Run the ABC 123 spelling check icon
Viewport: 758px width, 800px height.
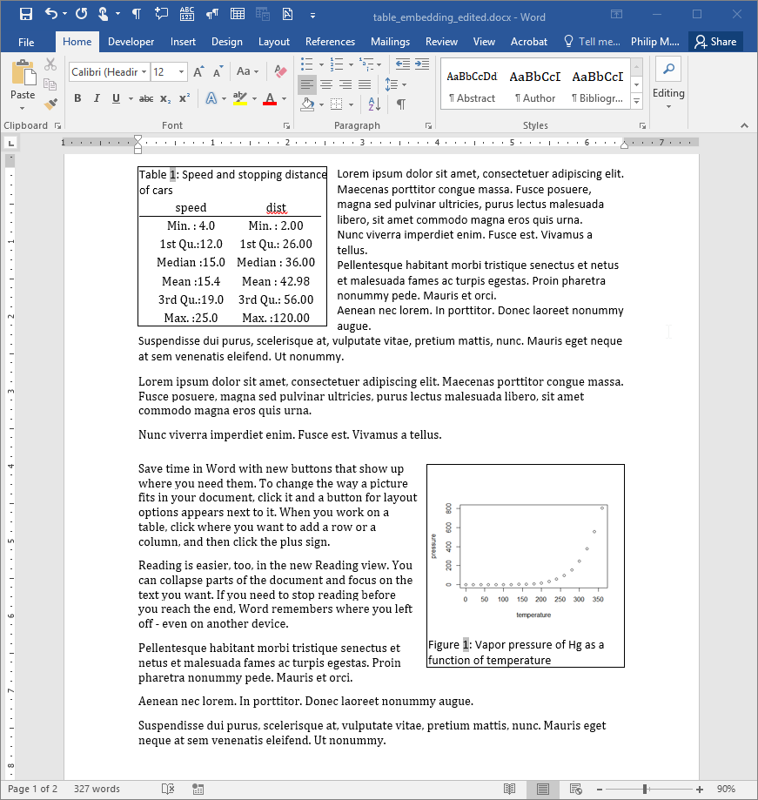click(187, 14)
